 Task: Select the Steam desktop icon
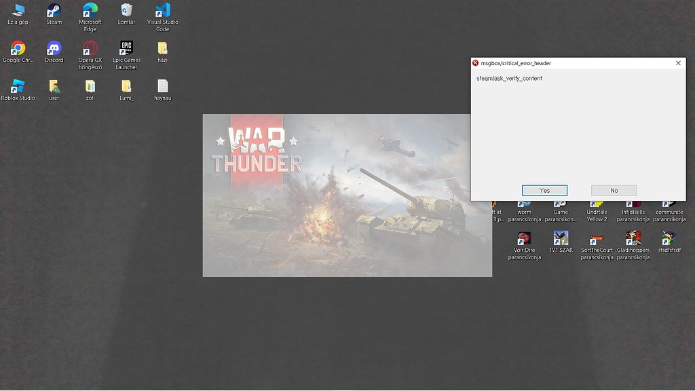(x=54, y=11)
